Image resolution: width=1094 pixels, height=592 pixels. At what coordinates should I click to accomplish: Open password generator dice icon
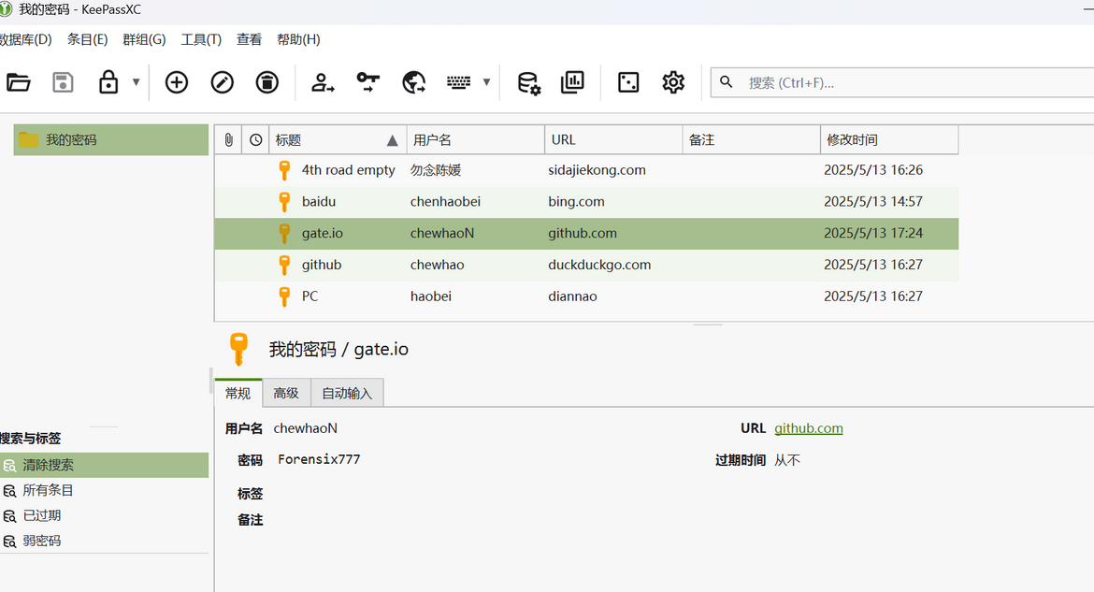tap(628, 82)
